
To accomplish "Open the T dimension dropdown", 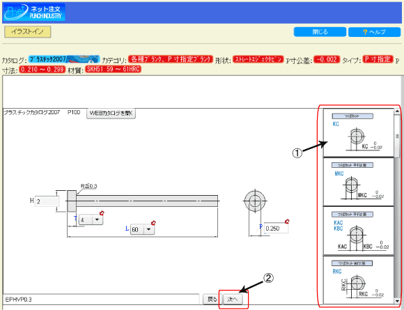I will tap(91, 220).
